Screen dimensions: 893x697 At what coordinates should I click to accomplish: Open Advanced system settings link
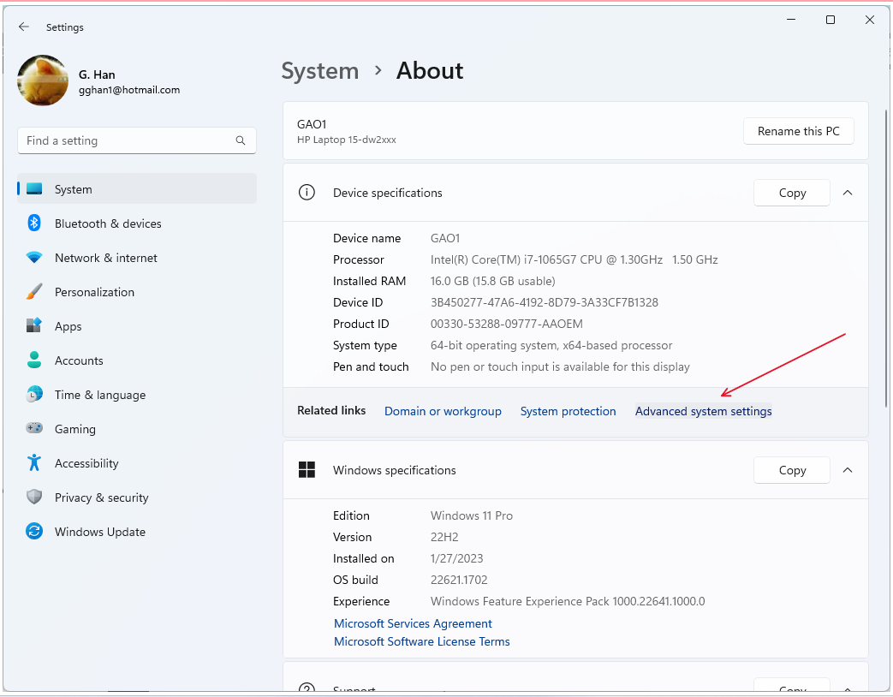[703, 411]
